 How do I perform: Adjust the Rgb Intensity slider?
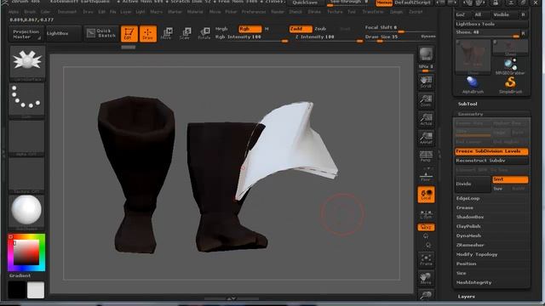pos(251,37)
